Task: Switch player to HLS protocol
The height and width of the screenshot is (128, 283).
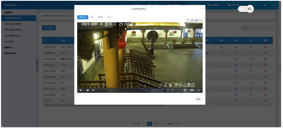Action: (109, 17)
